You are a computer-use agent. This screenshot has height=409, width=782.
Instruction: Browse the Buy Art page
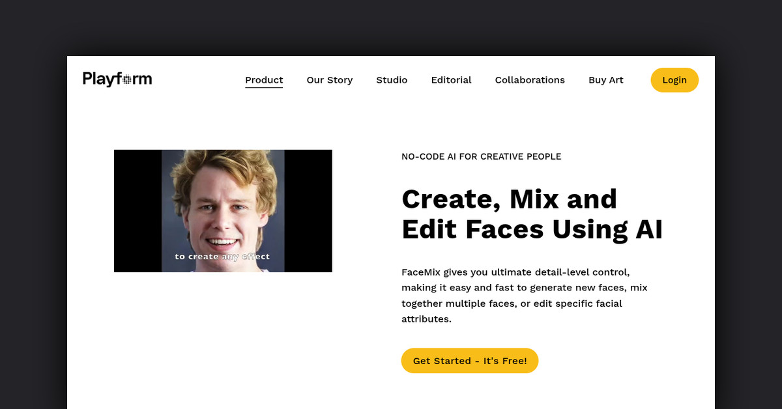605,79
